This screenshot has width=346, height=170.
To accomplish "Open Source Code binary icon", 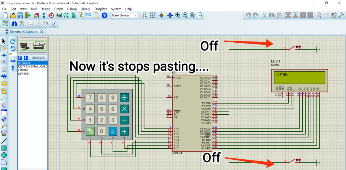I will [x=89, y=15].
